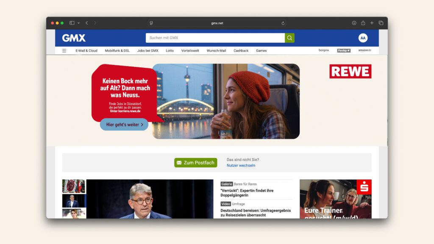Click the Safari share icon
Screen dimensions: 434x244
[x=363, y=23]
